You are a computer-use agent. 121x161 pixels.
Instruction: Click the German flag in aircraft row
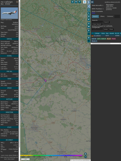92,36
